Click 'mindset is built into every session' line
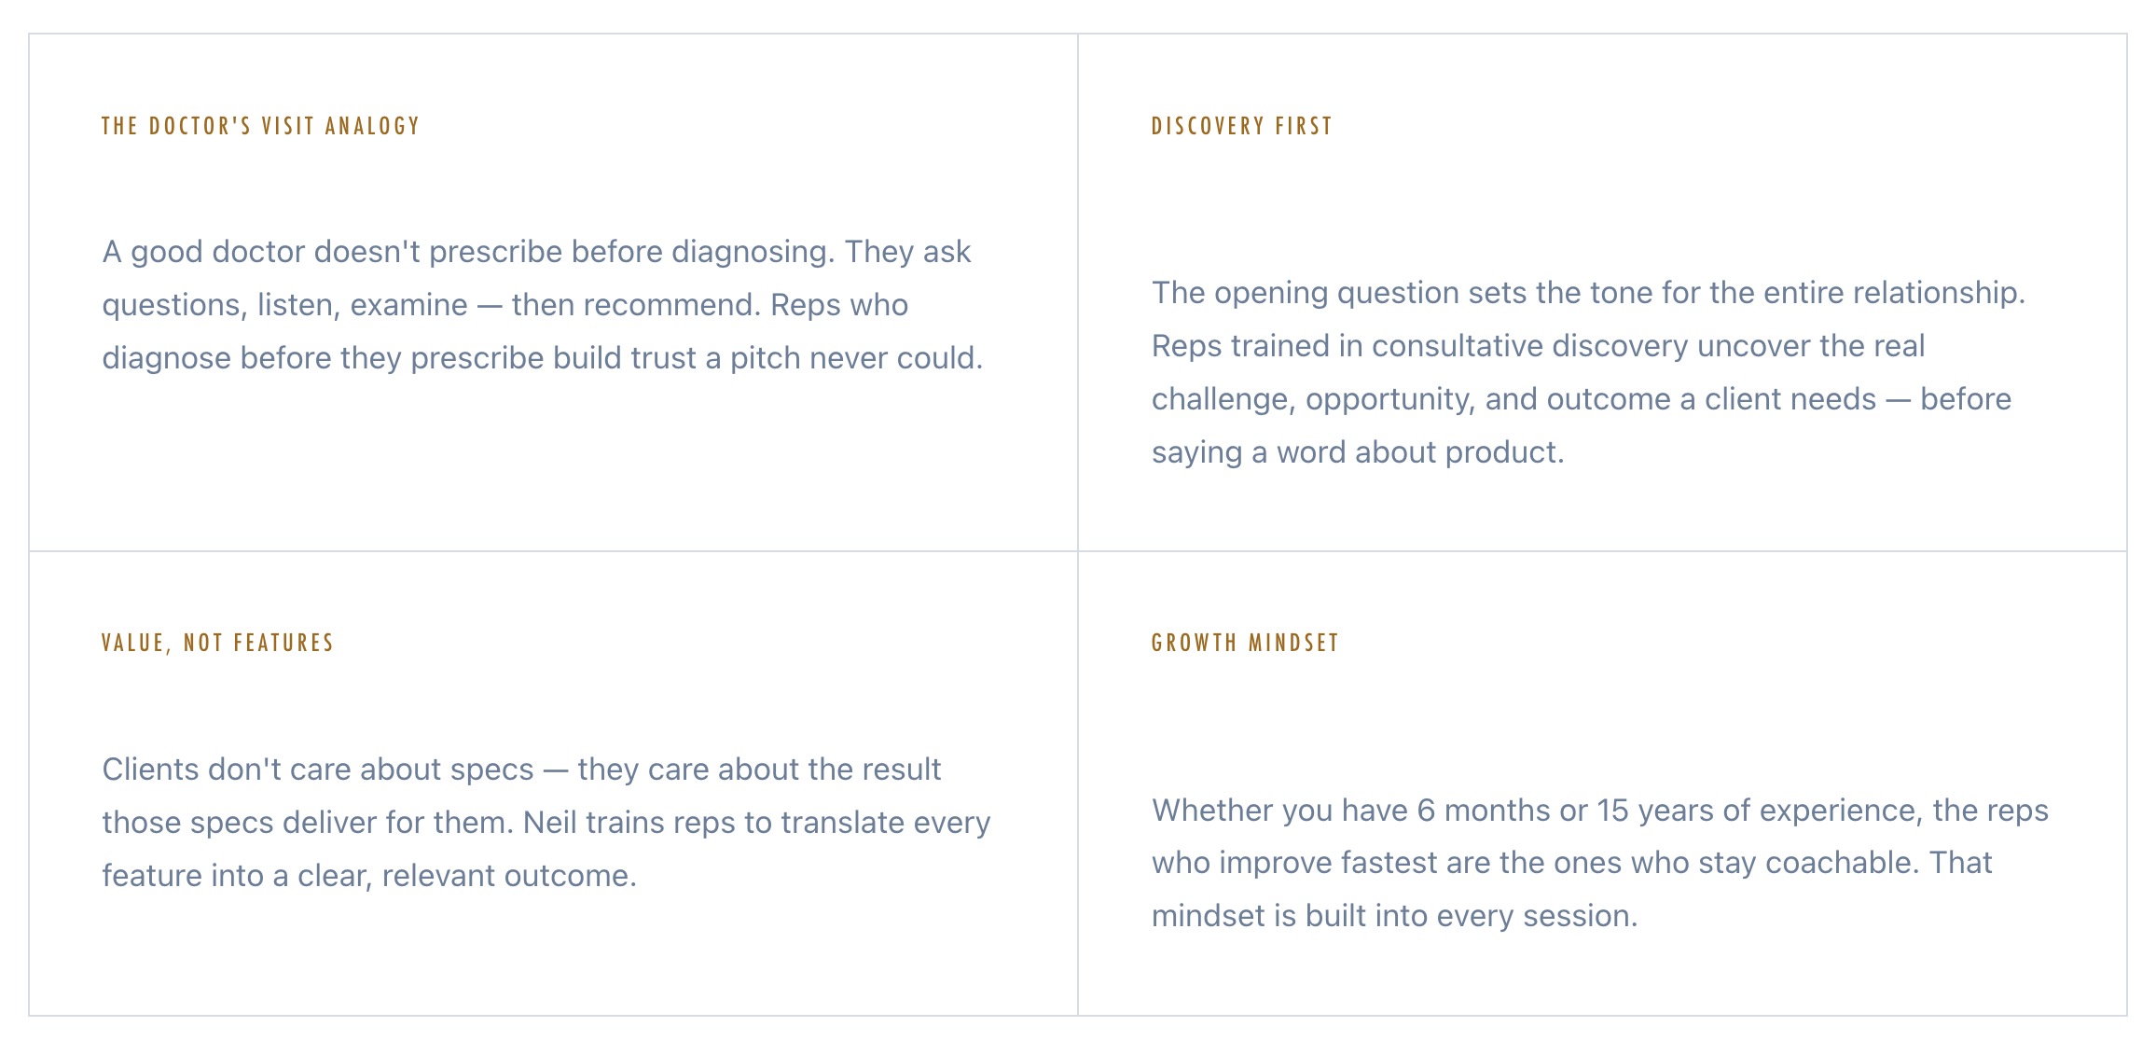Screen dimensions: 2156x1054 [x=1394, y=916]
